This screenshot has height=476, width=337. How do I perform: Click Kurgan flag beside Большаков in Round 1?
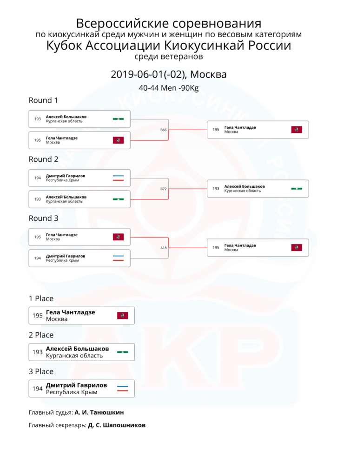tap(118, 119)
